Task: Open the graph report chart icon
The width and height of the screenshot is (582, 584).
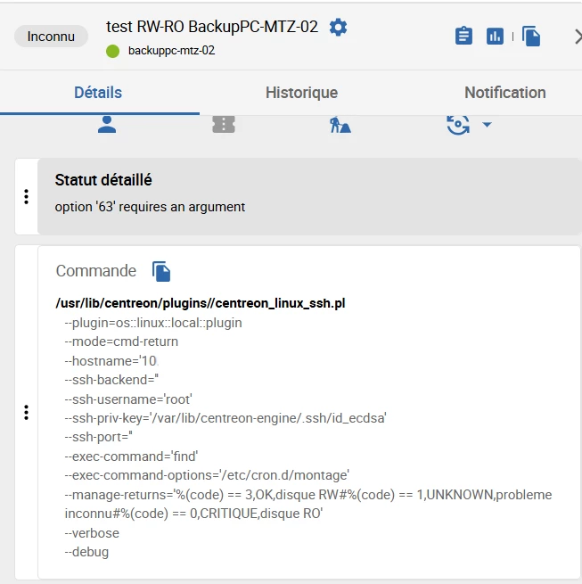Action: [495, 36]
